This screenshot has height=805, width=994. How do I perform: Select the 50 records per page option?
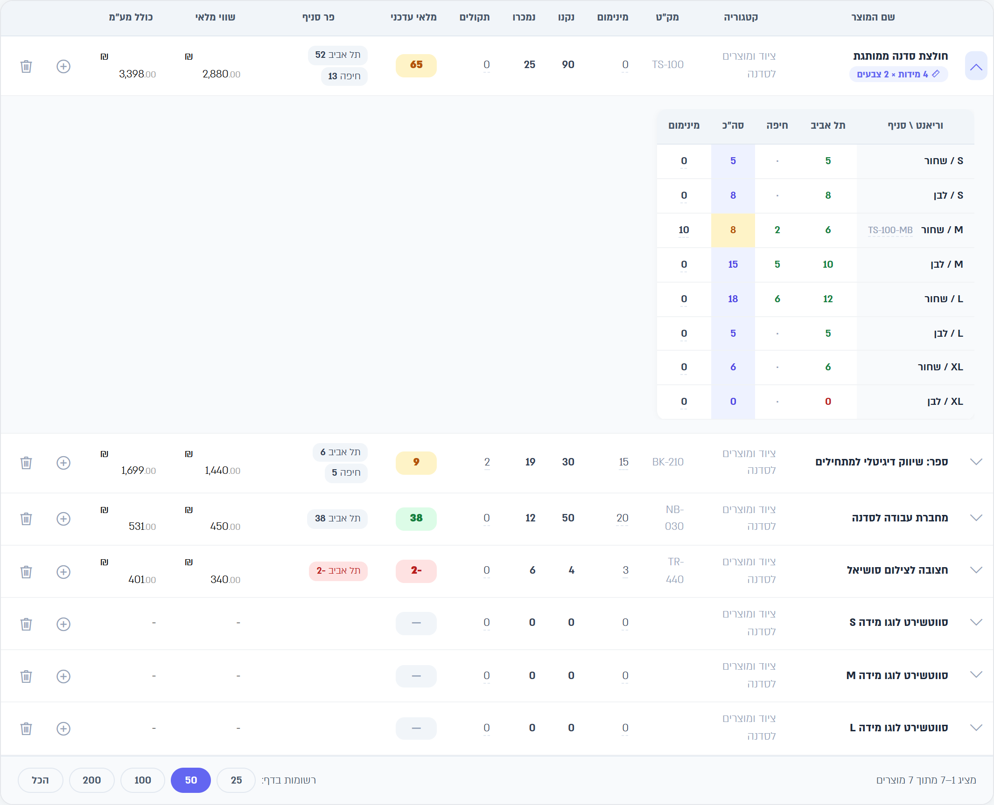click(x=190, y=780)
